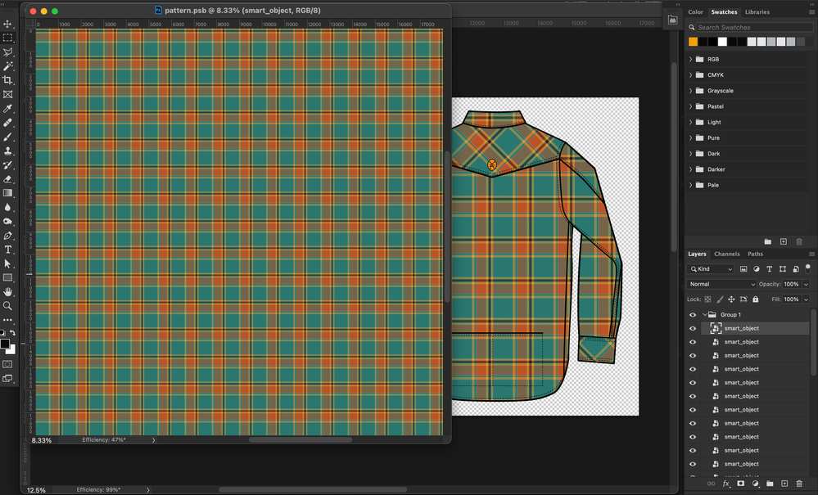Select the Crop tool
The width and height of the screenshot is (818, 495).
pyautogui.click(x=8, y=80)
